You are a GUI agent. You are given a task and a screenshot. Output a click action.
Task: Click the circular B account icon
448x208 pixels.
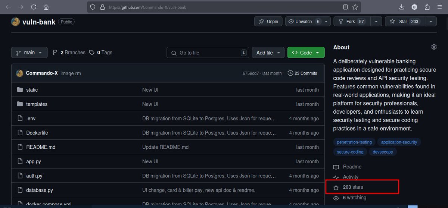pyautogui.click(x=414, y=7)
